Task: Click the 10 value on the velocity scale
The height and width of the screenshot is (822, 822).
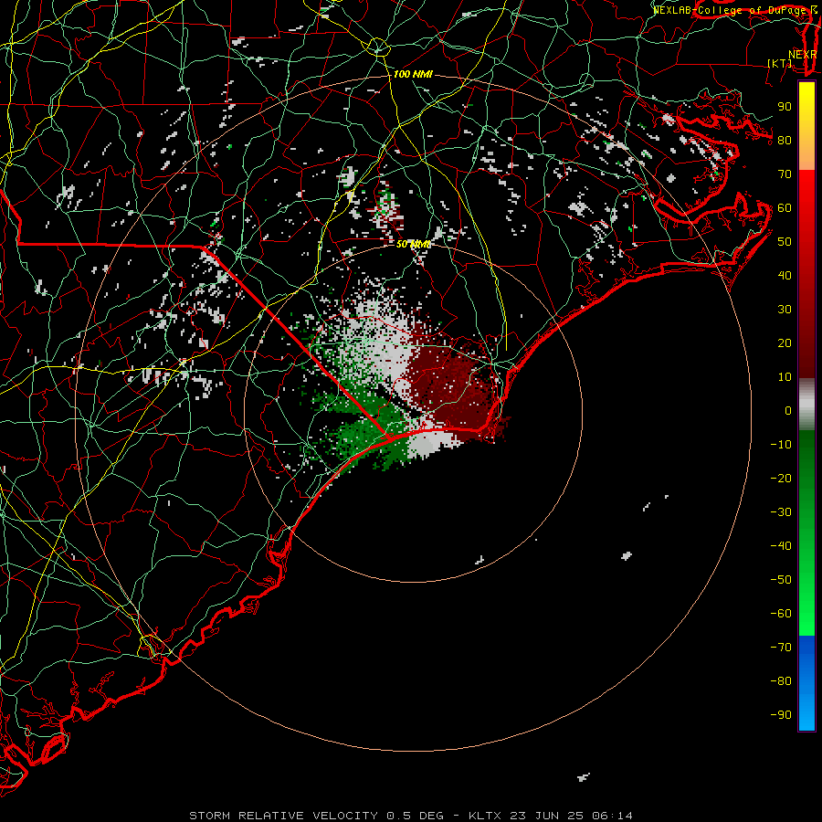Action: (x=785, y=377)
